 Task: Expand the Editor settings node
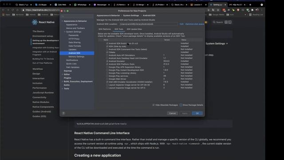click(x=62, y=74)
